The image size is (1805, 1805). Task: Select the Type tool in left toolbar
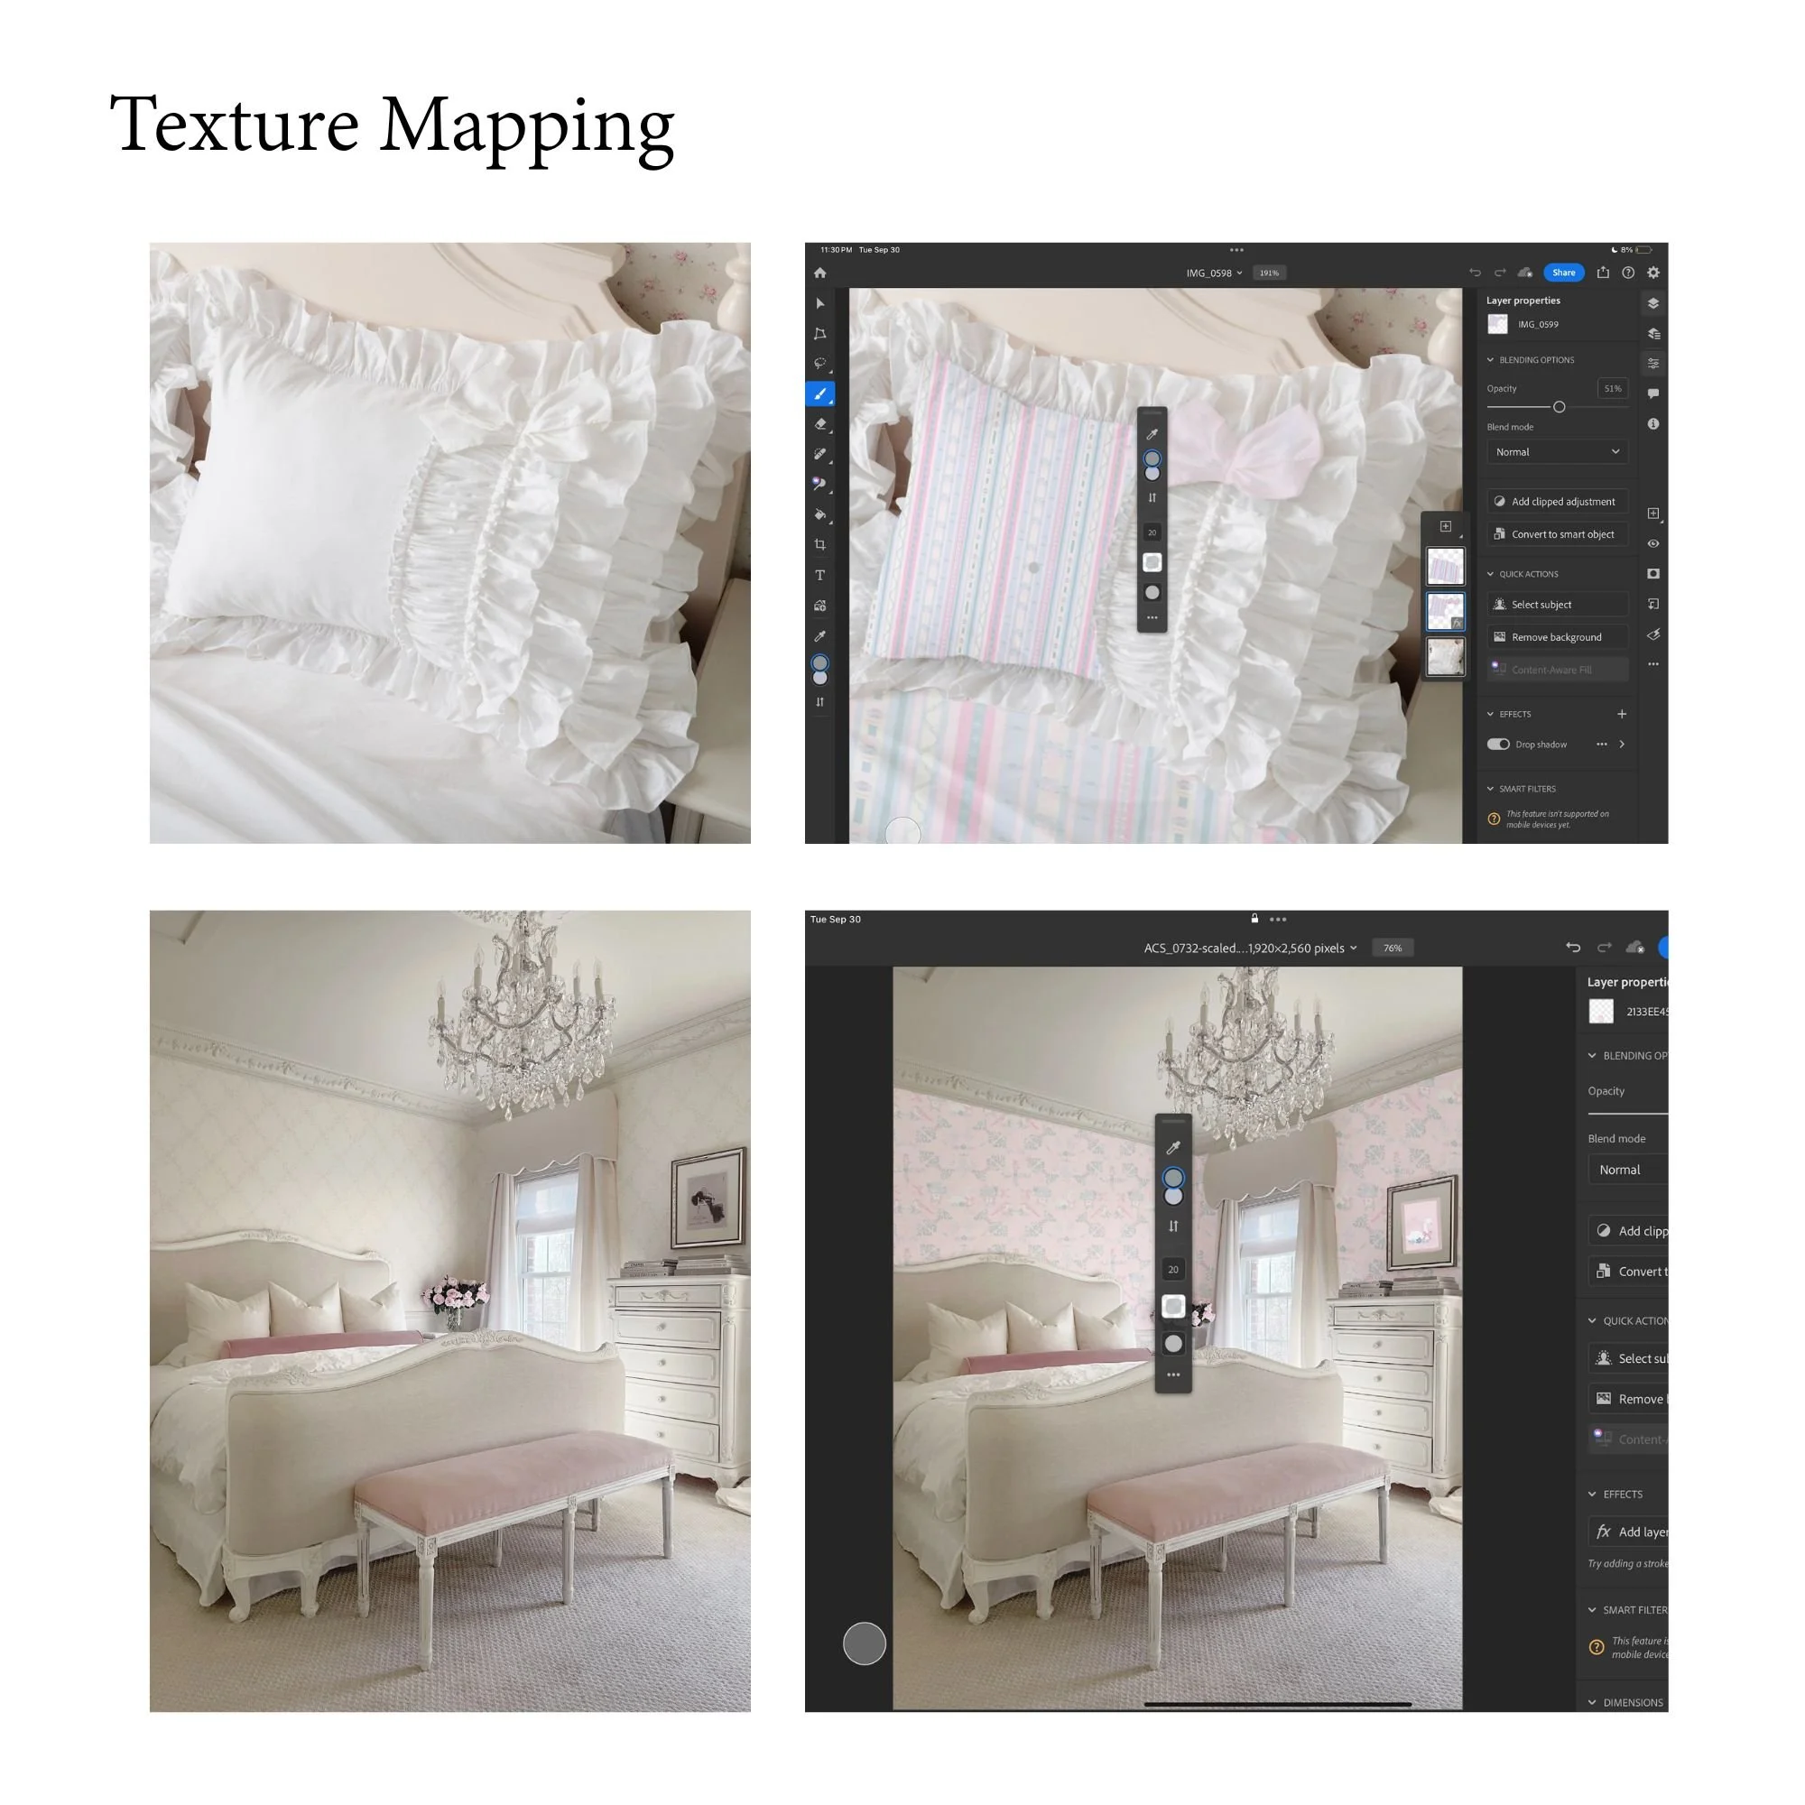click(820, 576)
